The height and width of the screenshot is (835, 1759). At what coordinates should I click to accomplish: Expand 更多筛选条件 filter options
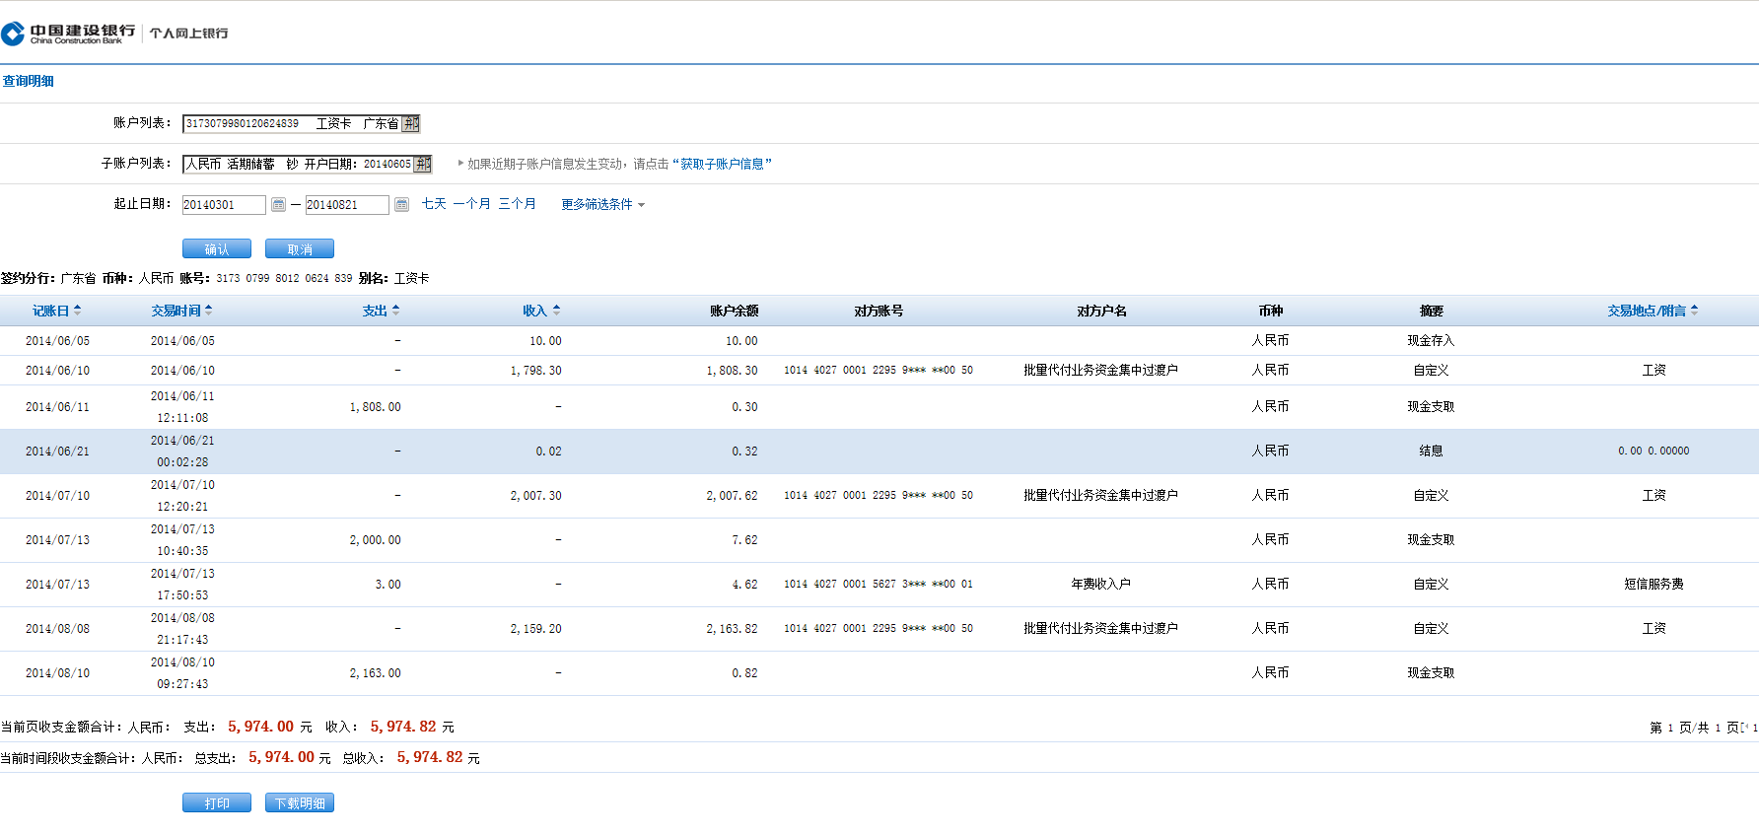(x=602, y=204)
